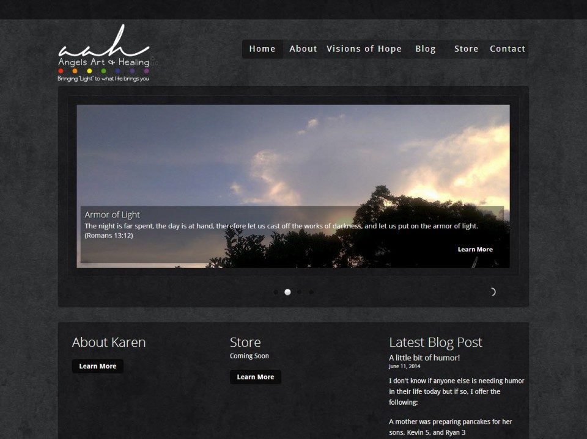Go to the About page

coord(303,49)
